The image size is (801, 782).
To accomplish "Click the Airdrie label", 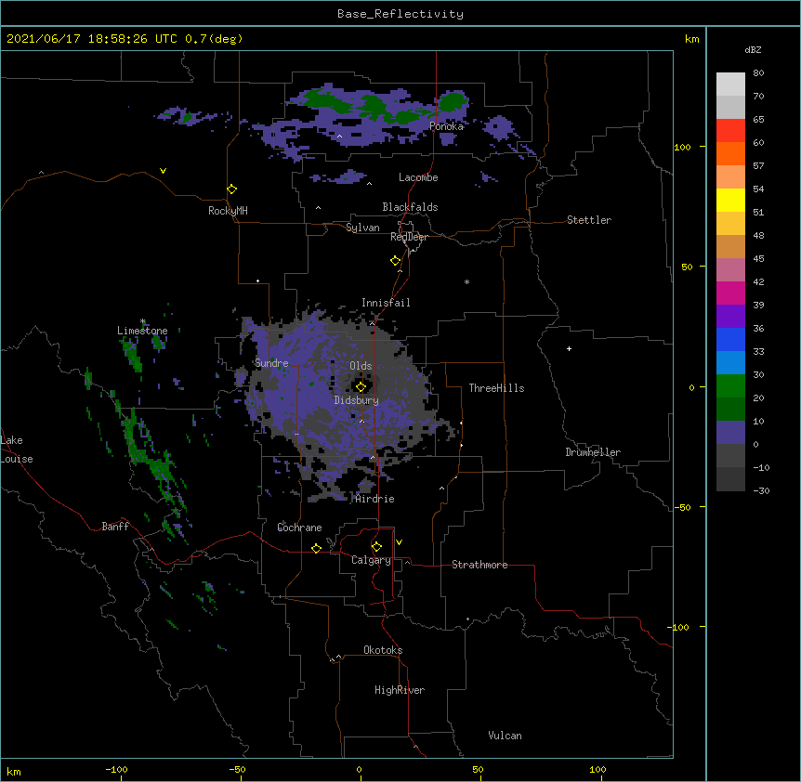I will pos(375,499).
